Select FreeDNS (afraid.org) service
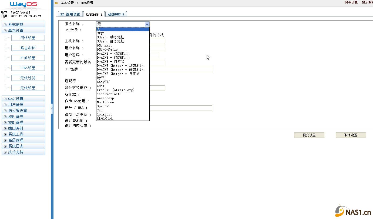This screenshot has width=373, height=219. [x=123, y=90]
